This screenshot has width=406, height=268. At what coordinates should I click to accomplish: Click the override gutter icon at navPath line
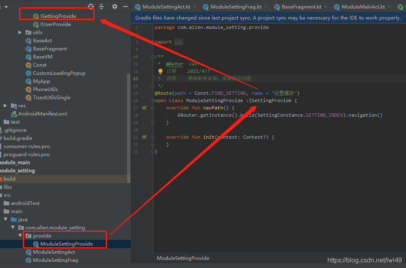[x=145, y=108]
